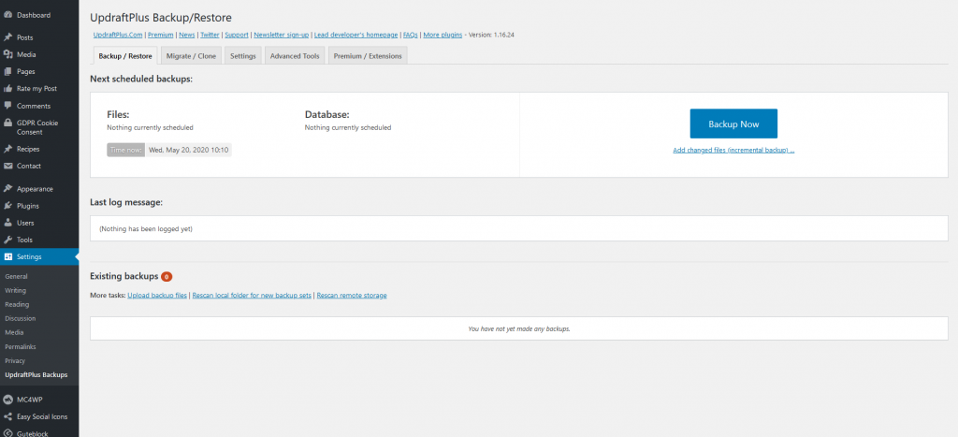The height and width of the screenshot is (437, 958).
Task: Switch to the Advanced Tools tab
Action: [295, 55]
